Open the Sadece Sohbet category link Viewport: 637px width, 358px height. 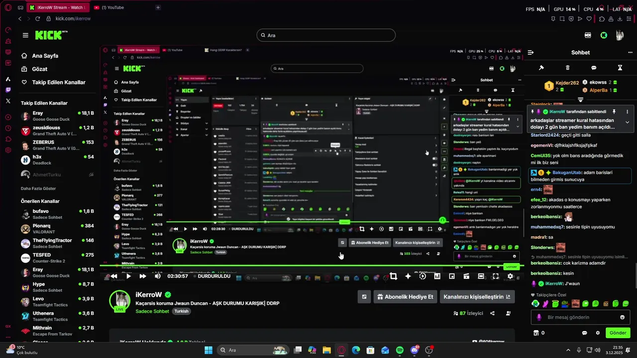point(152,311)
